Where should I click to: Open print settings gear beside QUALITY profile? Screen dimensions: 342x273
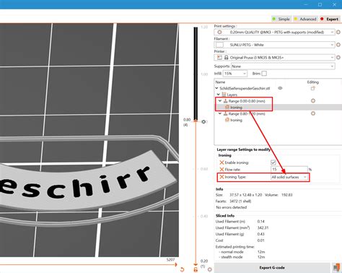[338, 32]
